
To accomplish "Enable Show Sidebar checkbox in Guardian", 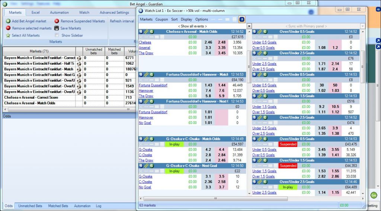I will pos(57,35).
